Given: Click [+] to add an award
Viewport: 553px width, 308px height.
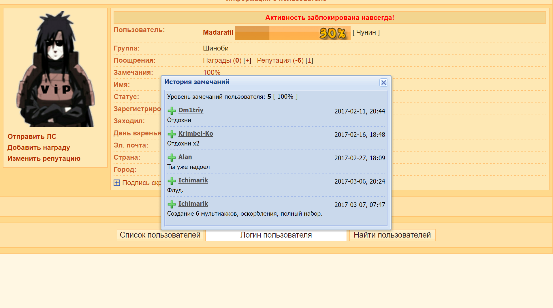Looking at the screenshot, I should tap(247, 60).
